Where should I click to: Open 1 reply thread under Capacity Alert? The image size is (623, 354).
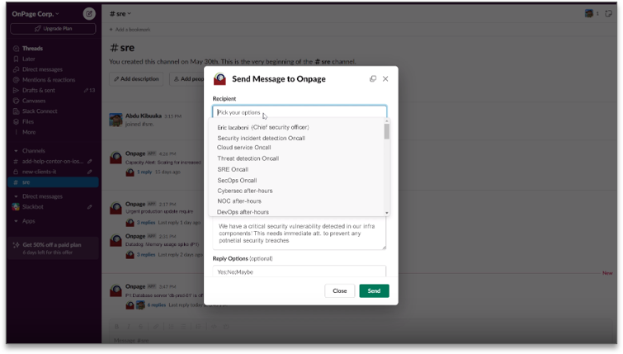point(144,172)
